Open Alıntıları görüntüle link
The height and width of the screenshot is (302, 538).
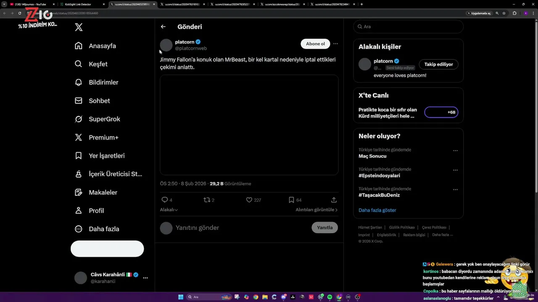[316, 210]
